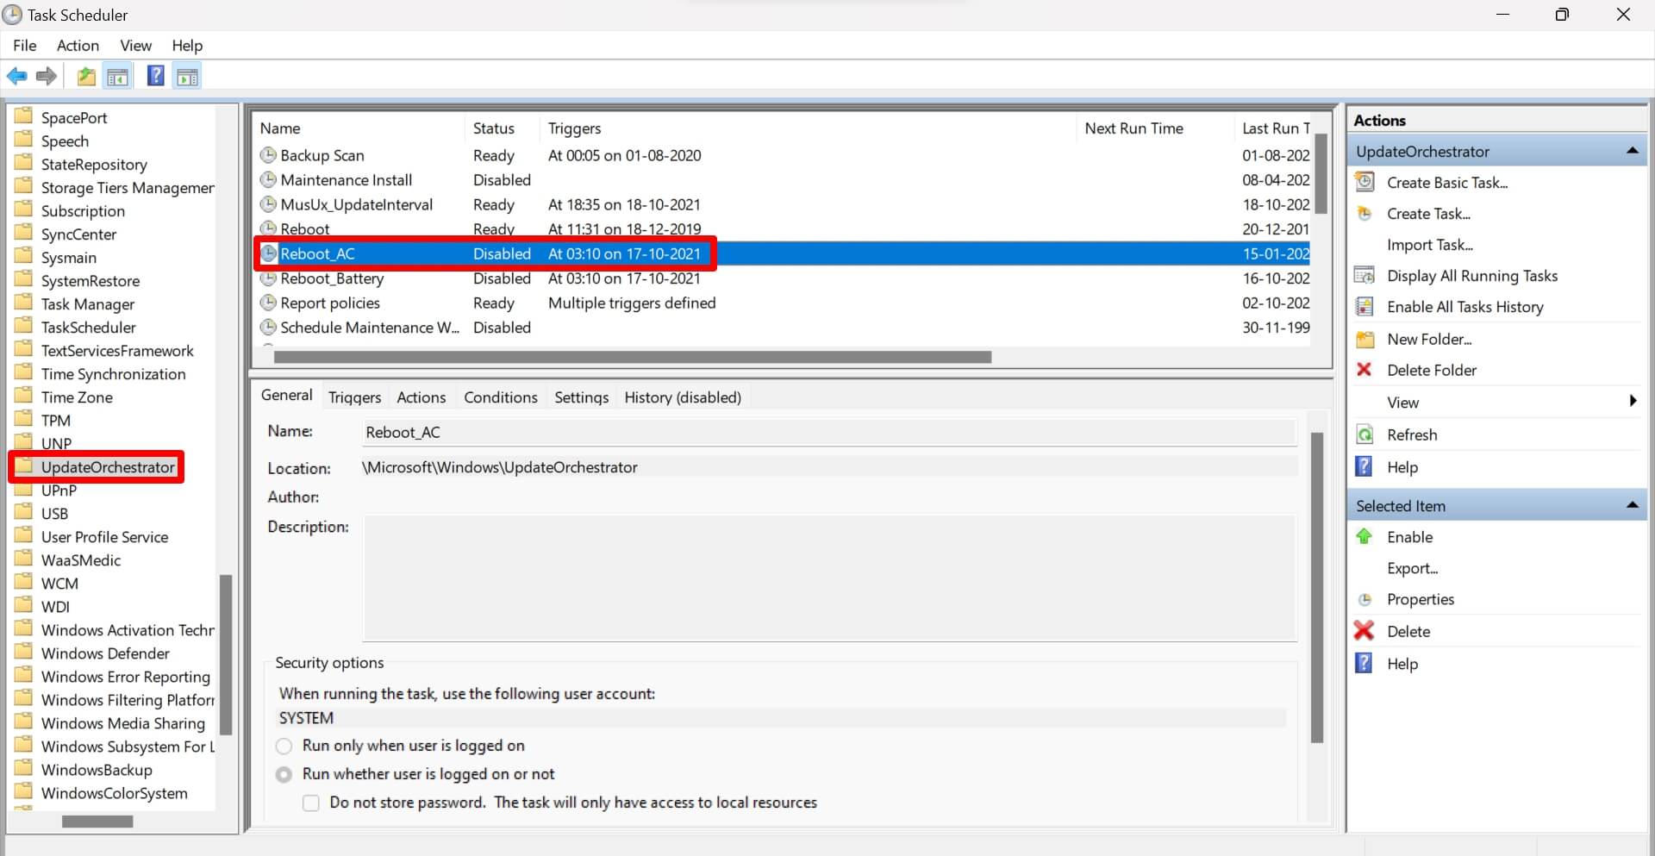Click the red X Delete Folder icon
This screenshot has height=856, width=1655.
coord(1364,369)
